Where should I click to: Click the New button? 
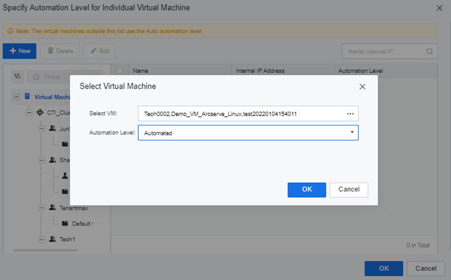coord(20,51)
